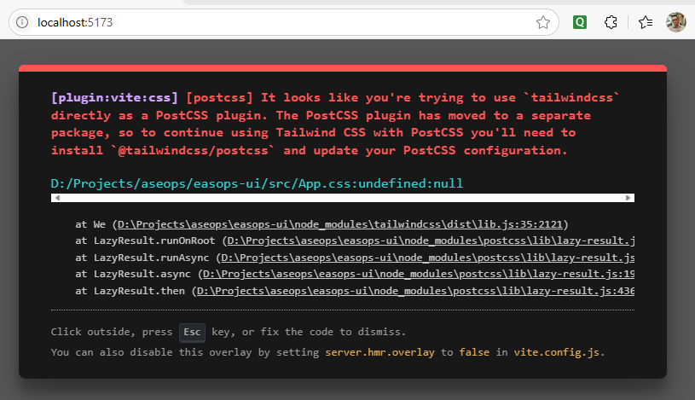
Task: Click the server.hmr.overlay setting text
Action: (x=380, y=352)
